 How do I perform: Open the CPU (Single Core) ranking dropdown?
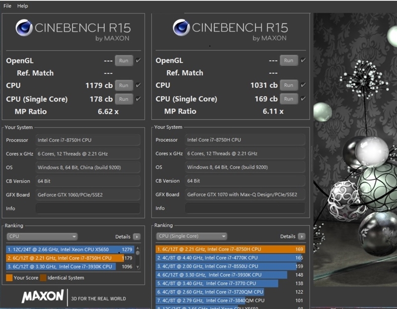tap(192, 237)
